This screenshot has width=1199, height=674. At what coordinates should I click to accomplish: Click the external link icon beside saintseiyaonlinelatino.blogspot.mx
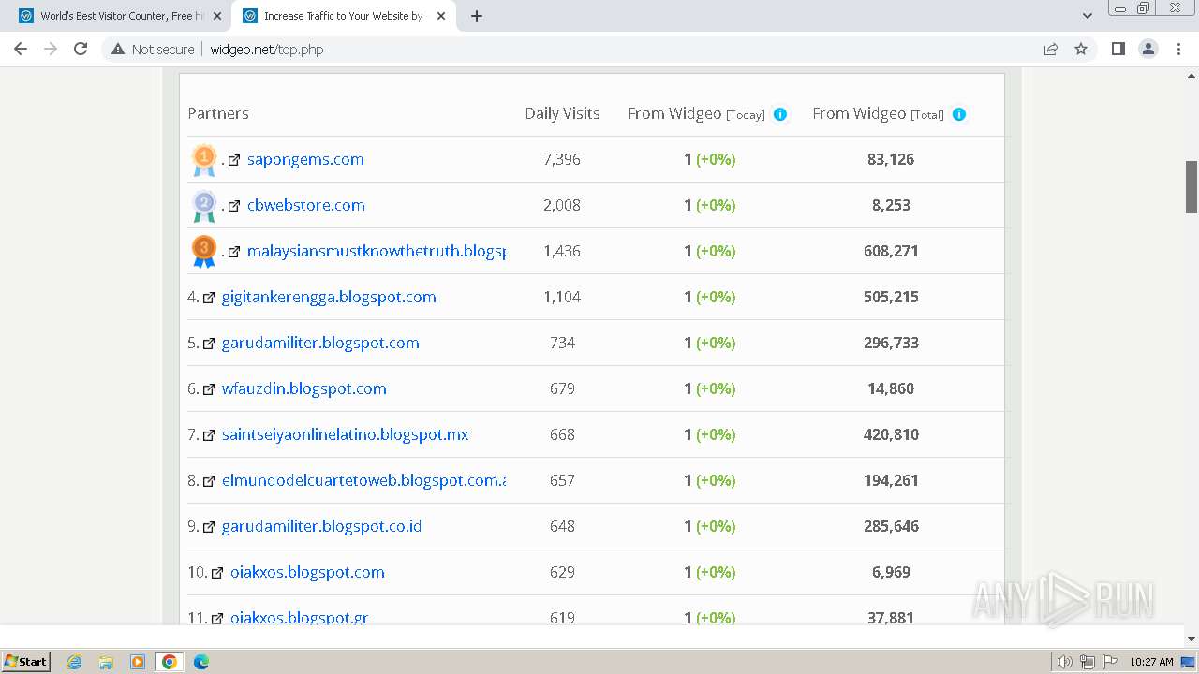click(x=209, y=435)
